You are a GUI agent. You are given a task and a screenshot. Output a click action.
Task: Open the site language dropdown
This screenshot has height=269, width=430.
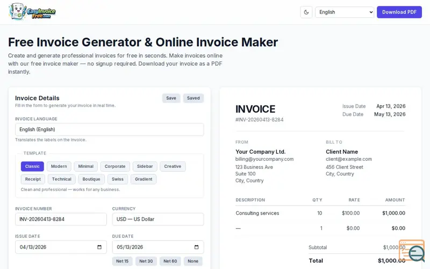[345, 12]
